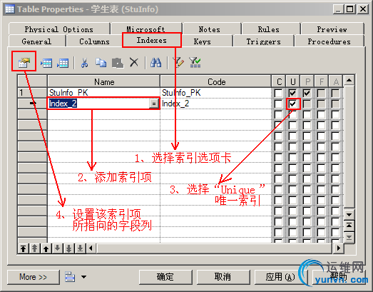The width and height of the screenshot is (373, 292).
Task: Customize columns and filter icon
Action: tap(178, 63)
